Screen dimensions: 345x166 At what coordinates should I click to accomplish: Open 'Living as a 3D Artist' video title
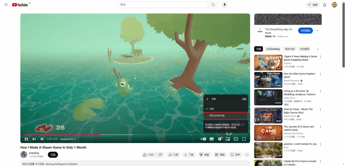click(x=300, y=92)
